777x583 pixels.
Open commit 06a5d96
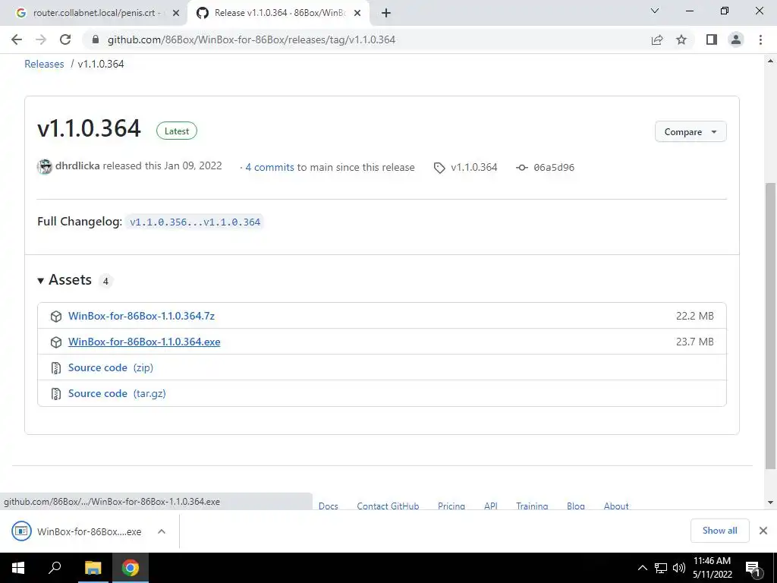pos(553,168)
